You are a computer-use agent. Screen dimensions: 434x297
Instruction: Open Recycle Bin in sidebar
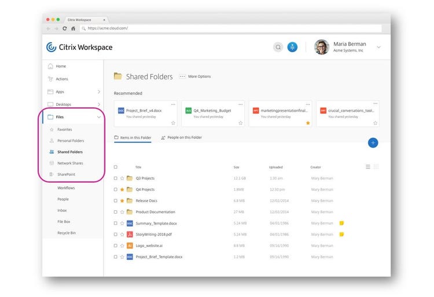coord(67,233)
